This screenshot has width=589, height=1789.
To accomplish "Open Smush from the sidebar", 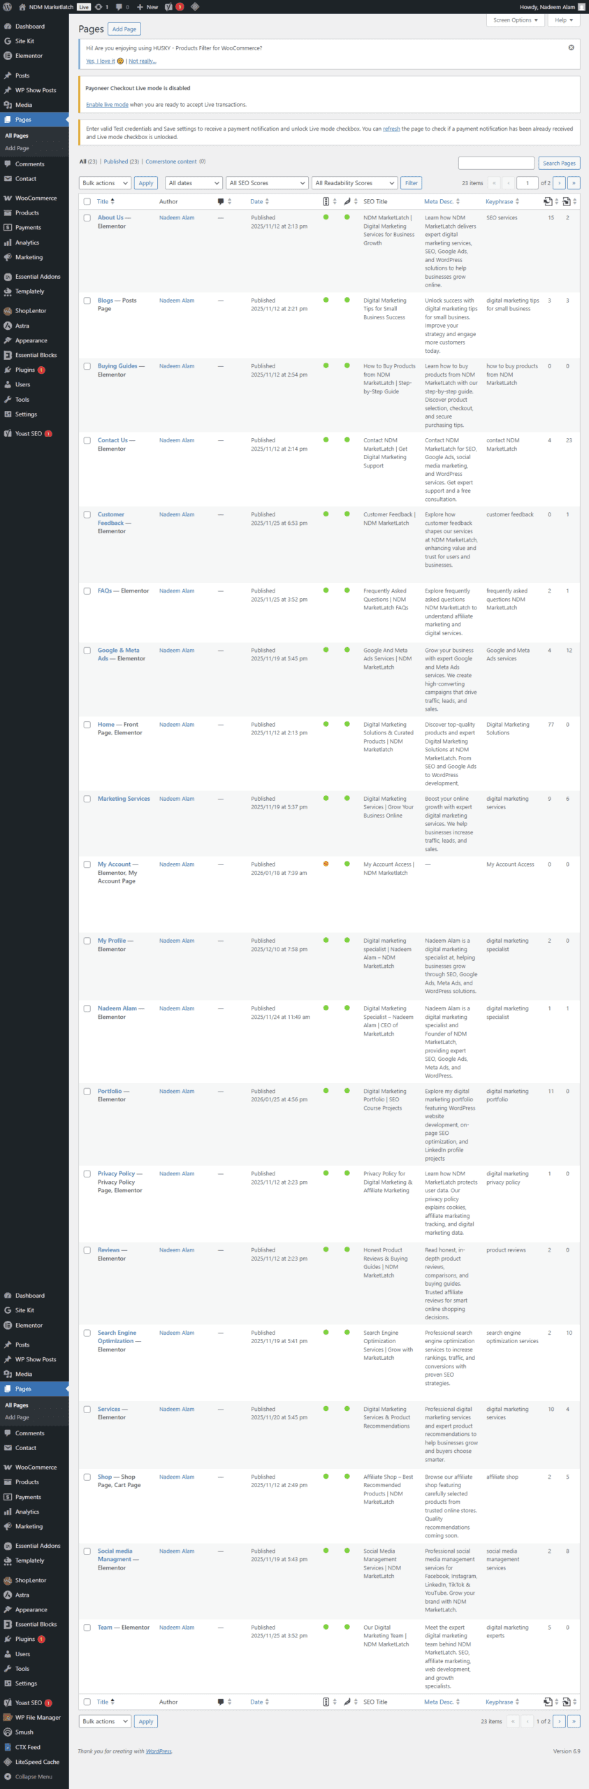I will (x=24, y=1732).
